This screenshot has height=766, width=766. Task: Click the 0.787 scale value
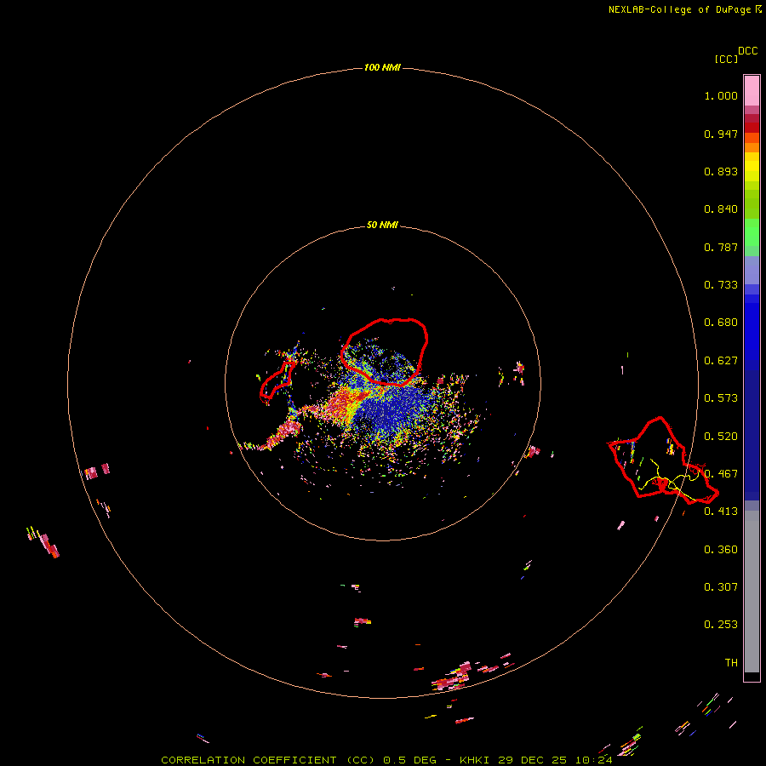click(721, 247)
